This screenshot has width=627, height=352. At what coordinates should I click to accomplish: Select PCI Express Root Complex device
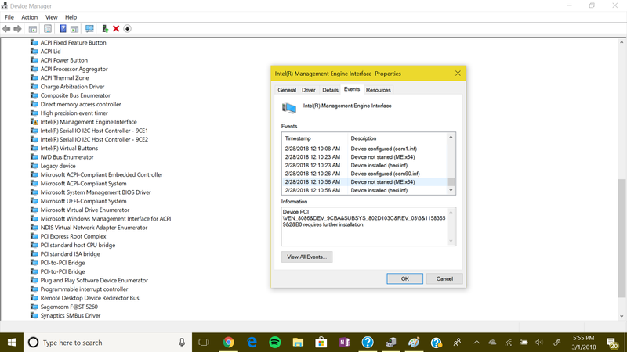[73, 237]
